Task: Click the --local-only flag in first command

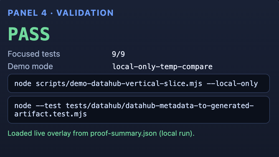Action: (x=232, y=83)
